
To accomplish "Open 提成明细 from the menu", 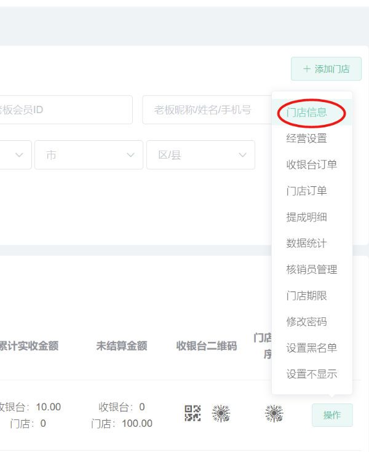I will 307,217.
